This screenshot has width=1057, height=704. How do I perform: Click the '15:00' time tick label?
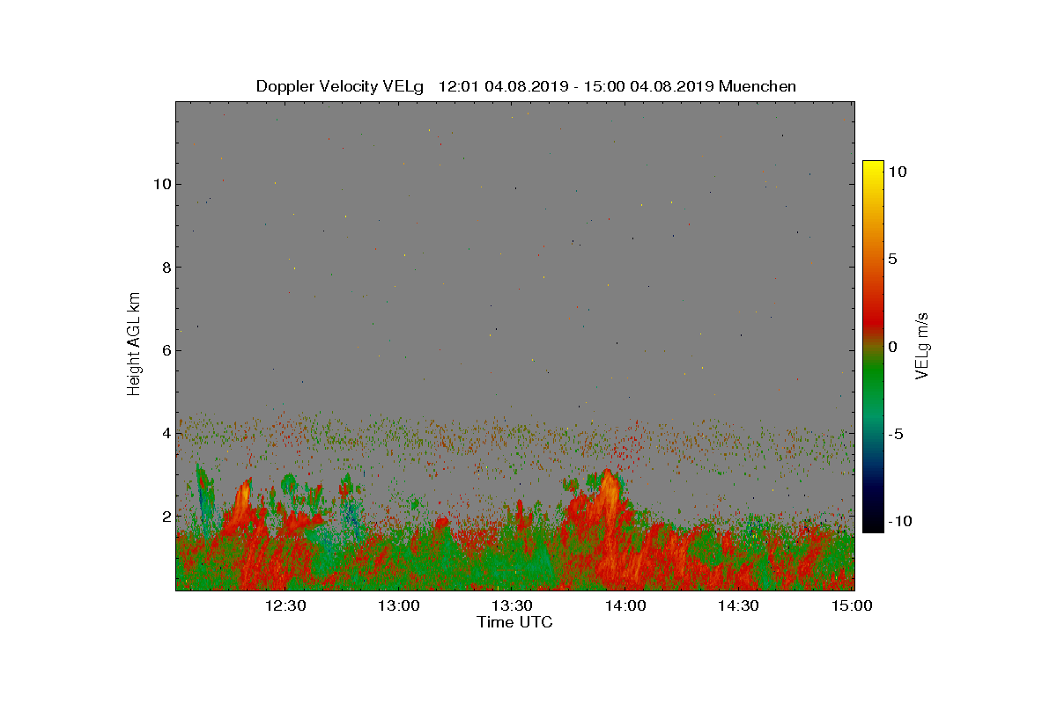[x=852, y=605]
